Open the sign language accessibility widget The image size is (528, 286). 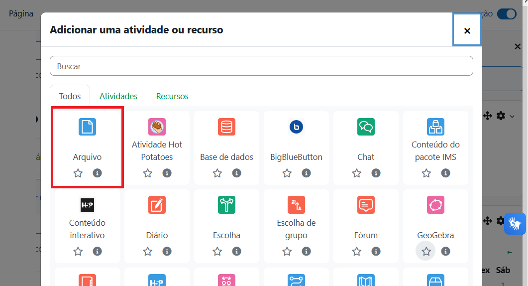coord(515,224)
